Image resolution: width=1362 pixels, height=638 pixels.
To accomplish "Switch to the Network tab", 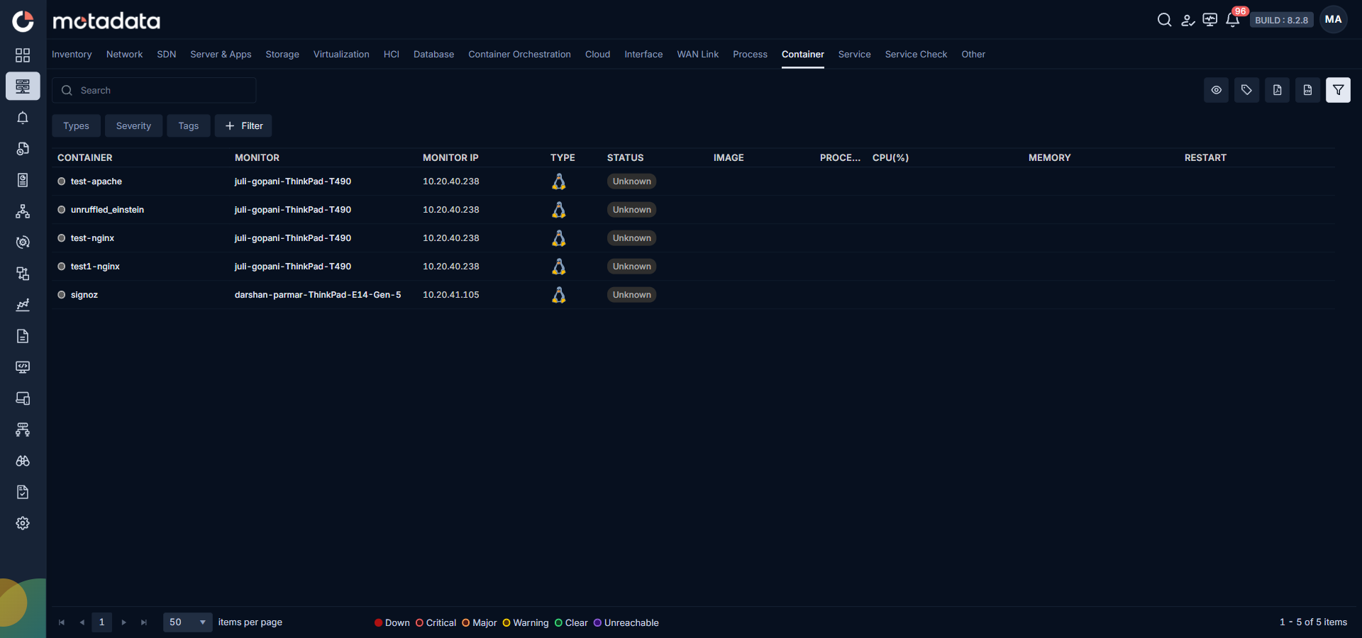I will (124, 55).
